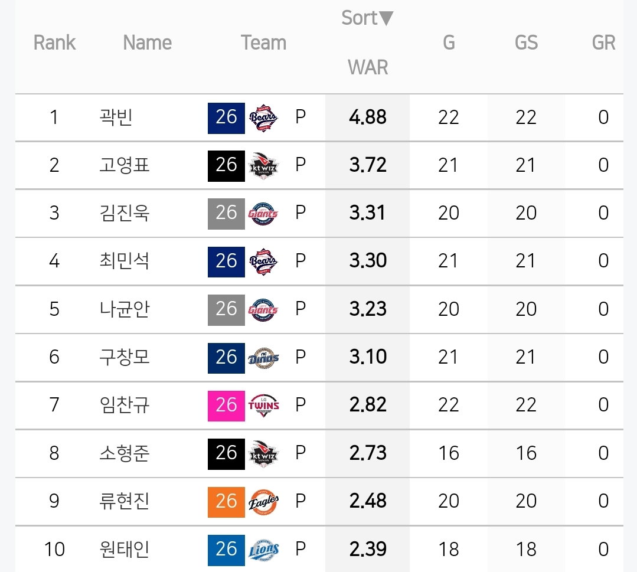Click the Bears logo beside 곽빈

tap(263, 118)
